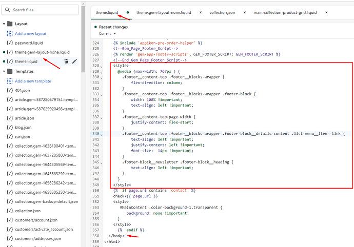
Task: Collapse the Layout folder arrow
Action: [x=4, y=24]
